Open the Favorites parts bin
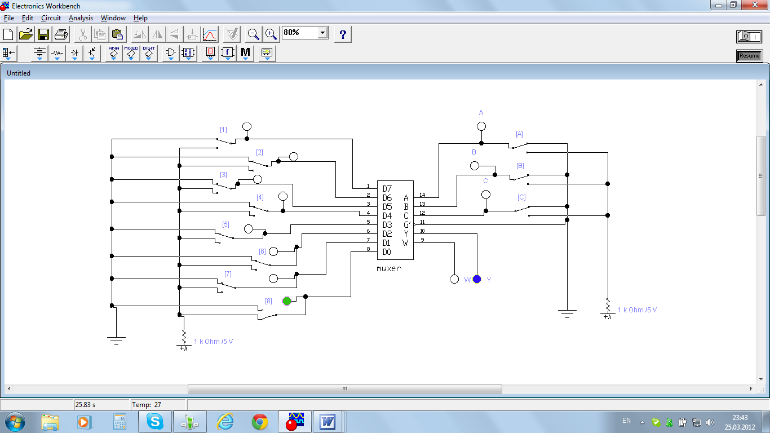This screenshot has width=770, height=433. click(x=9, y=54)
